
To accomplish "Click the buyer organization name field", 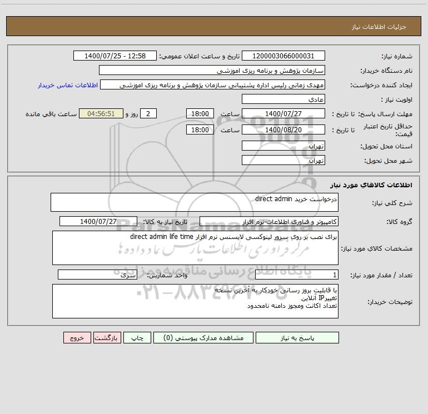I will [212, 70].
